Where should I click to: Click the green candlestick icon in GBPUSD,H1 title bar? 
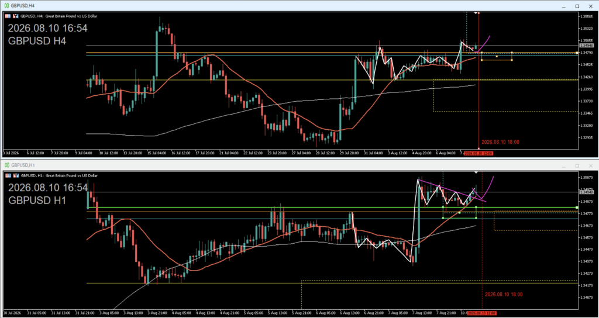[x=6, y=165]
